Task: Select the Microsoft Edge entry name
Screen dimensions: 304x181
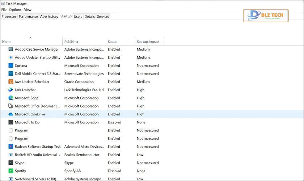Action: point(26,98)
